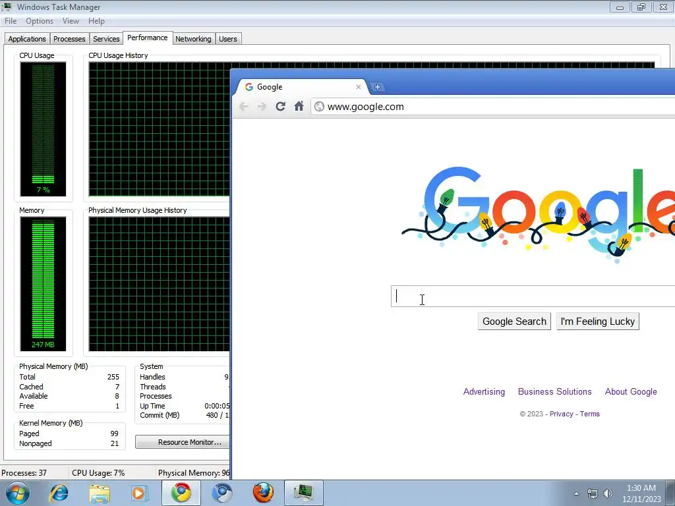Open the Business Solutions link
The image size is (675, 506).
(x=554, y=391)
